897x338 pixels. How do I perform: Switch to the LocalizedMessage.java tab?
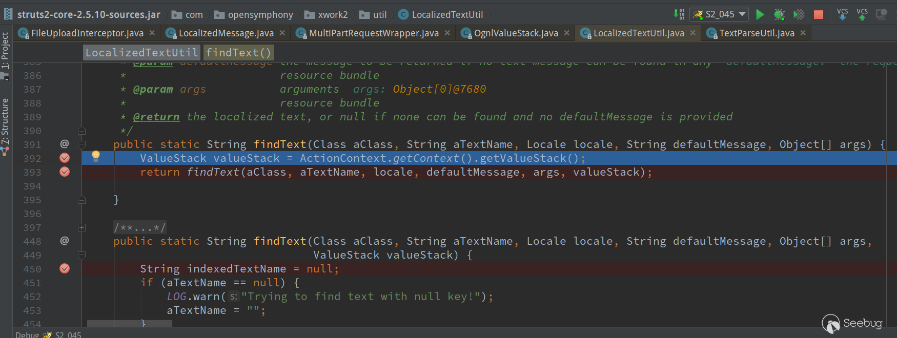coord(226,33)
